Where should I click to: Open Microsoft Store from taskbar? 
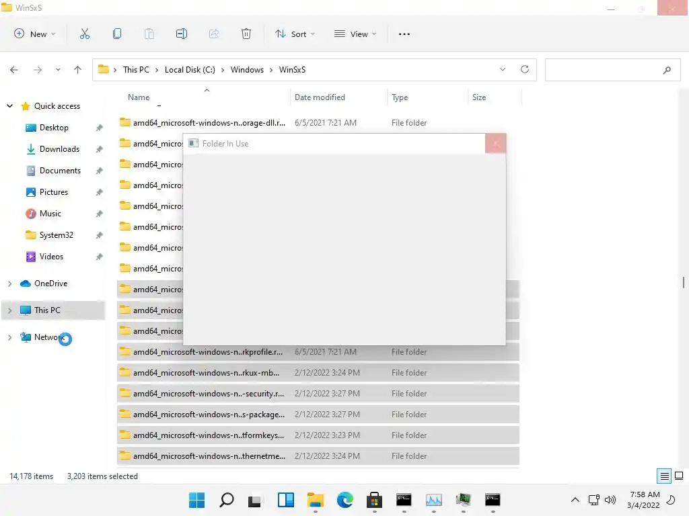pyautogui.click(x=374, y=500)
